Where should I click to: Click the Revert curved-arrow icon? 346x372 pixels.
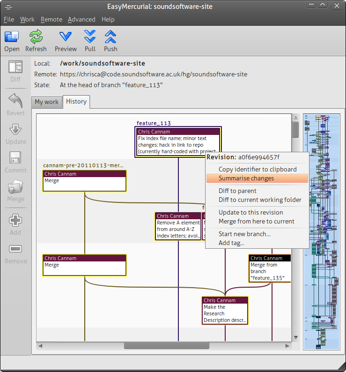[x=15, y=100]
